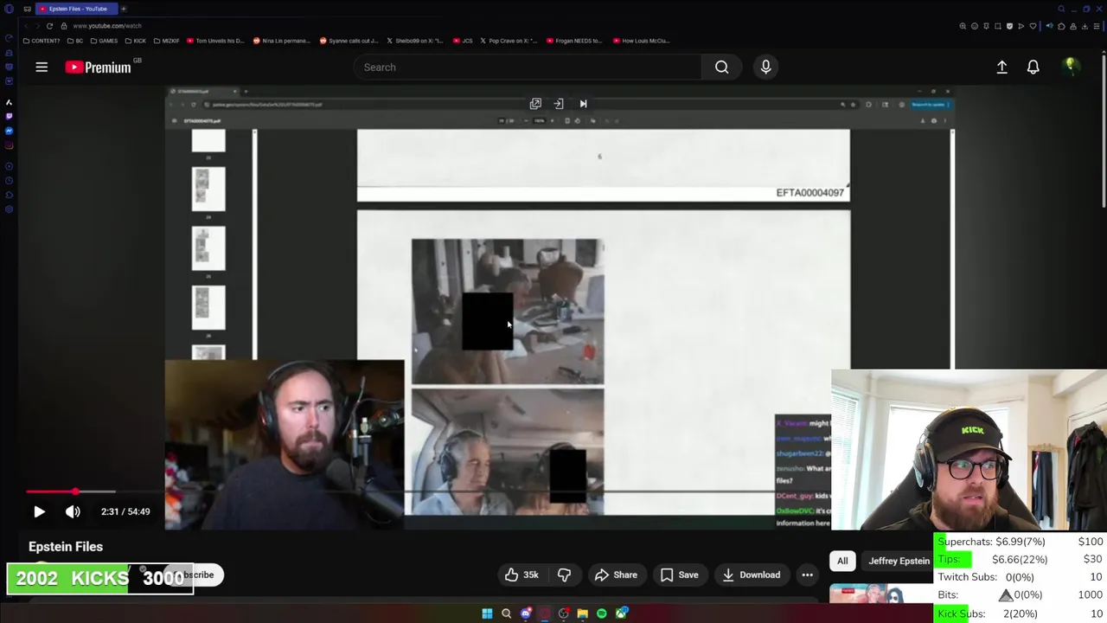The width and height of the screenshot is (1107, 623).
Task: Open the ad blocker shield icon
Action: coord(1009,26)
